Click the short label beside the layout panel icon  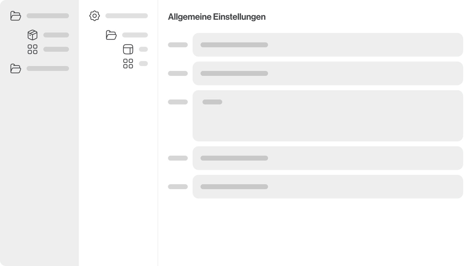143,49
